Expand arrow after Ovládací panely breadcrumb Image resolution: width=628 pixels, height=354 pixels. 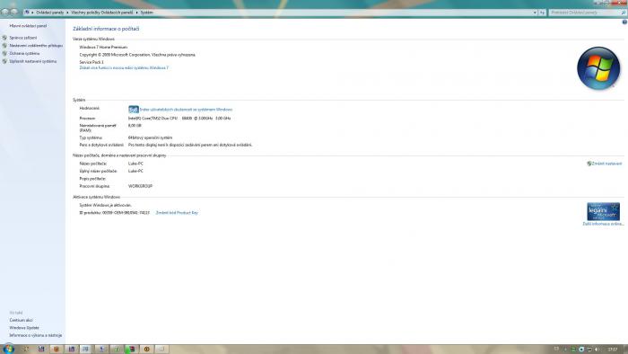[67, 13]
